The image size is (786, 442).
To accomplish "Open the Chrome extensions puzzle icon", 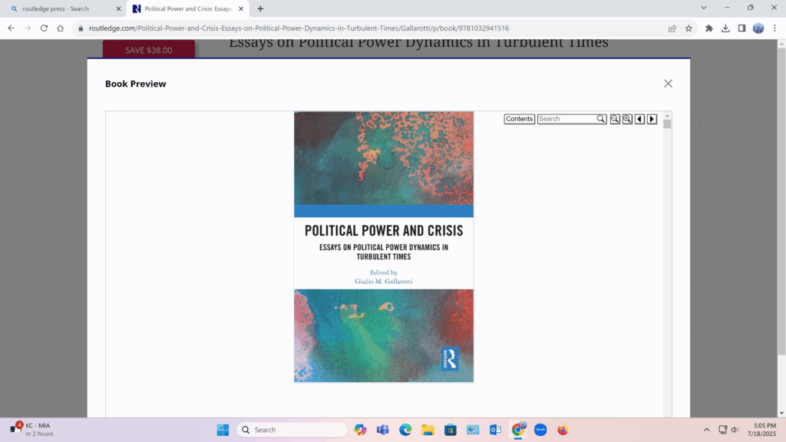I will point(709,28).
